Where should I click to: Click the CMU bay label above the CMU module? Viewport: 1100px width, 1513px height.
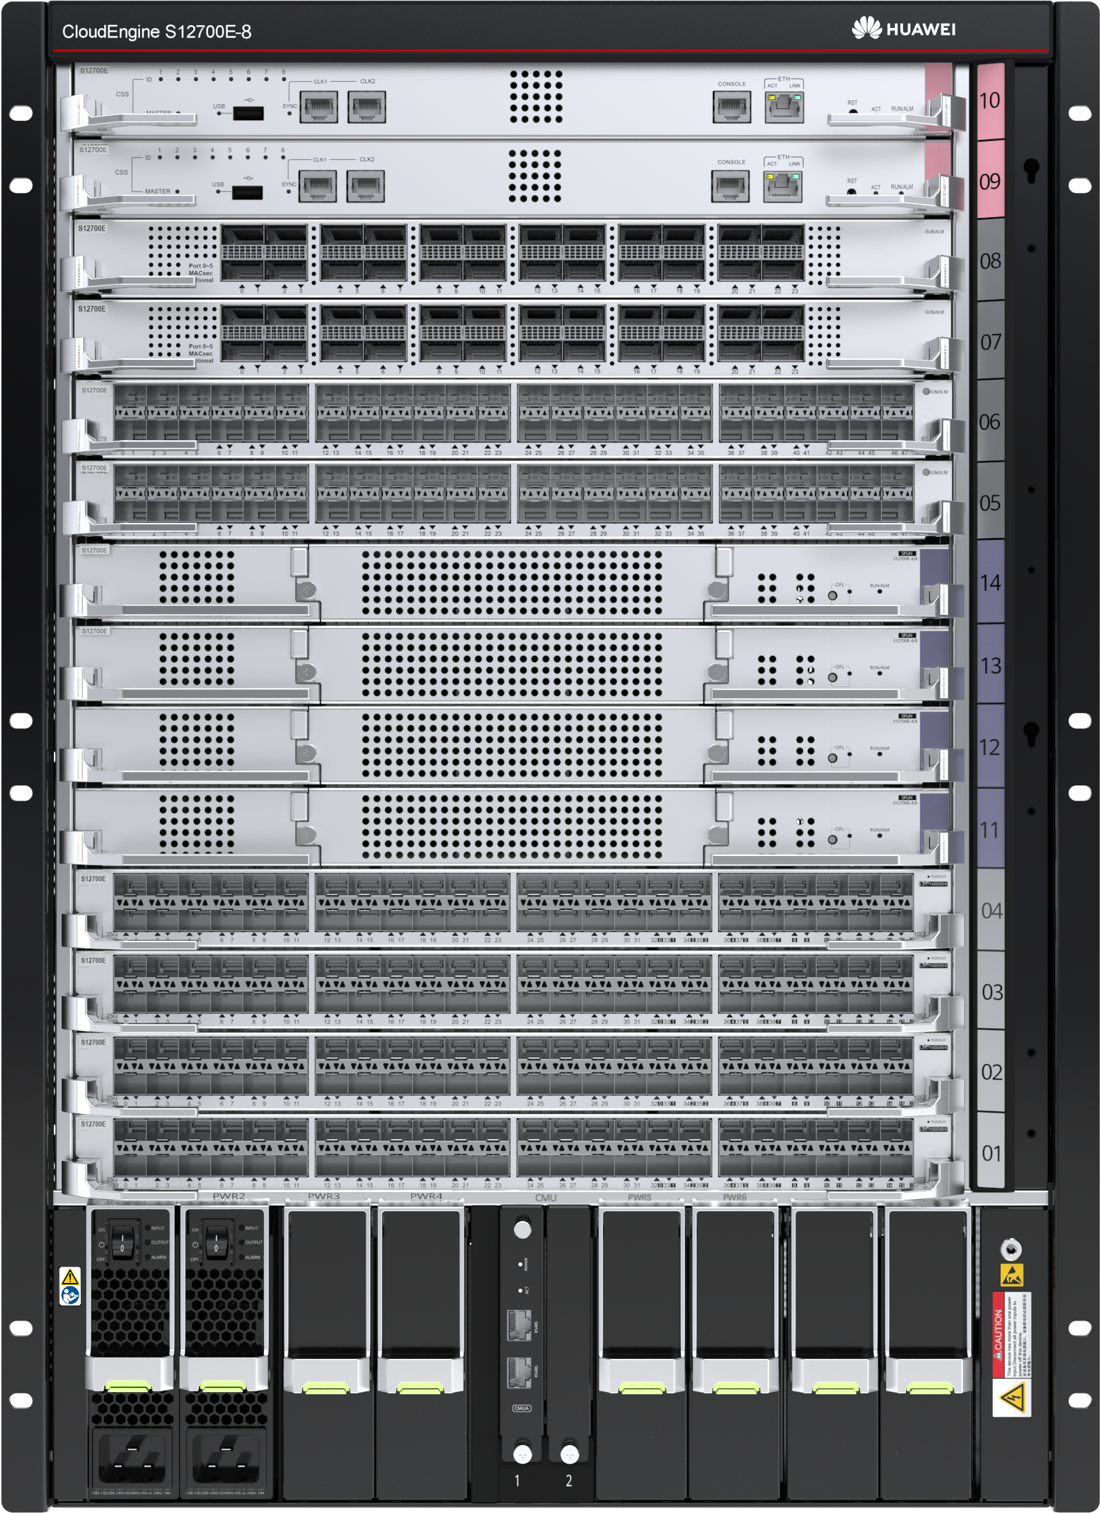point(546,1197)
